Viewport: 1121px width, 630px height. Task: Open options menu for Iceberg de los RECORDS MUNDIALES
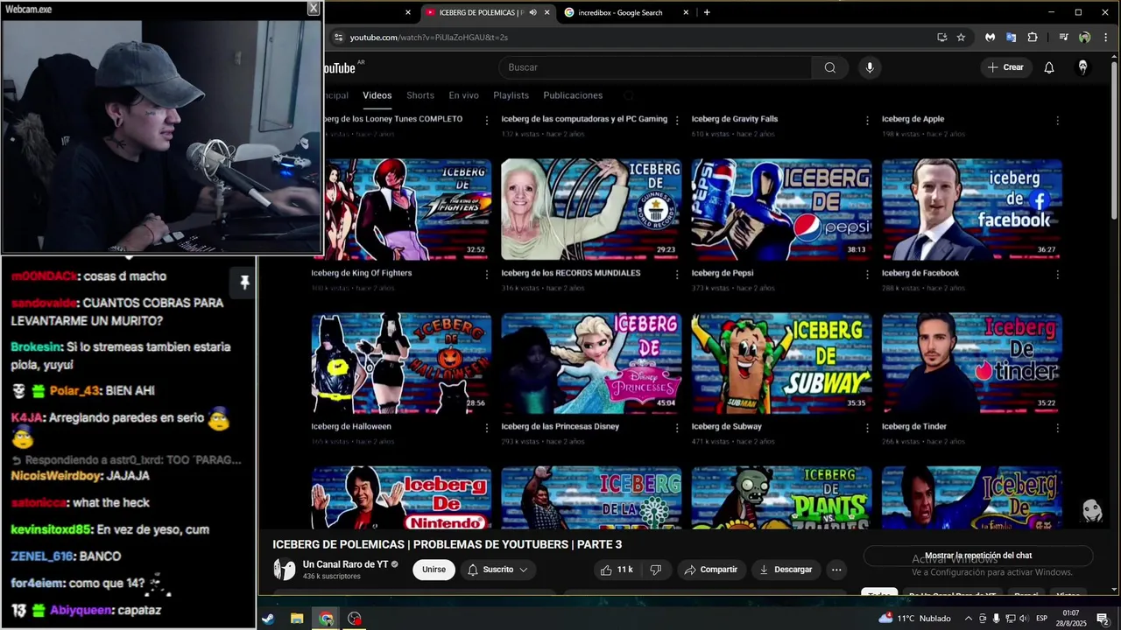click(676, 274)
